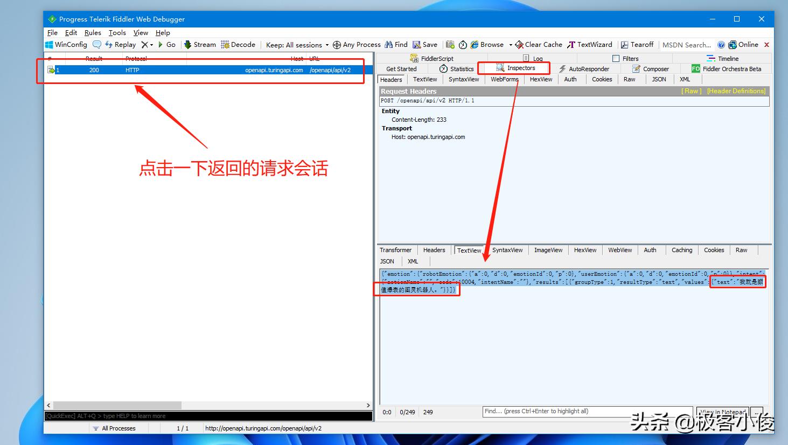Select response Caching tab

(x=682, y=250)
